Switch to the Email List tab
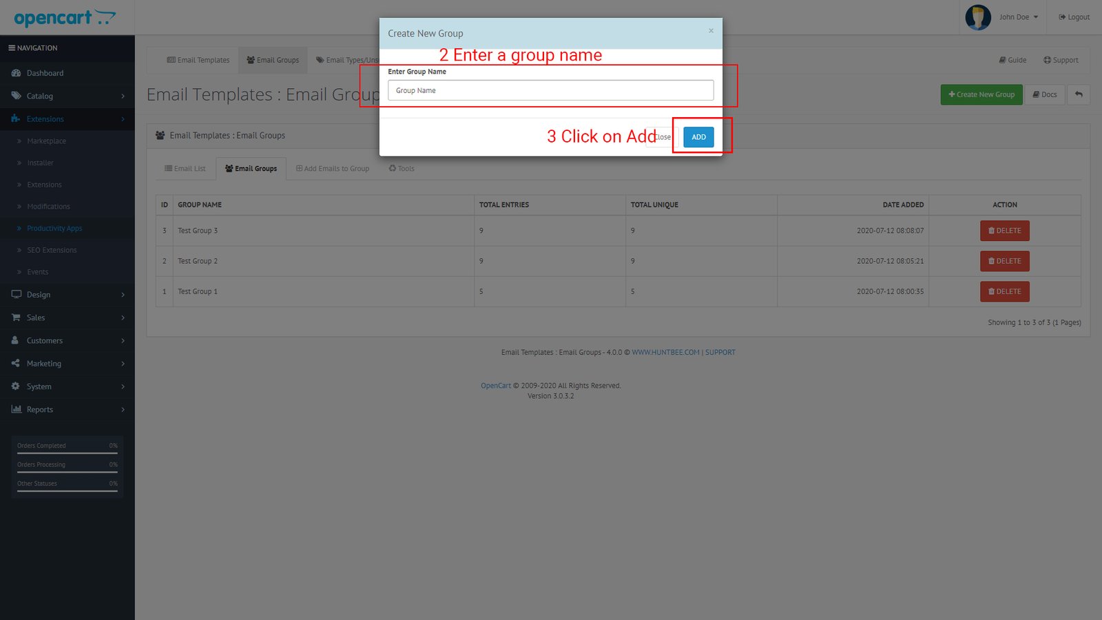The height and width of the screenshot is (620, 1102). click(x=185, y=168)
